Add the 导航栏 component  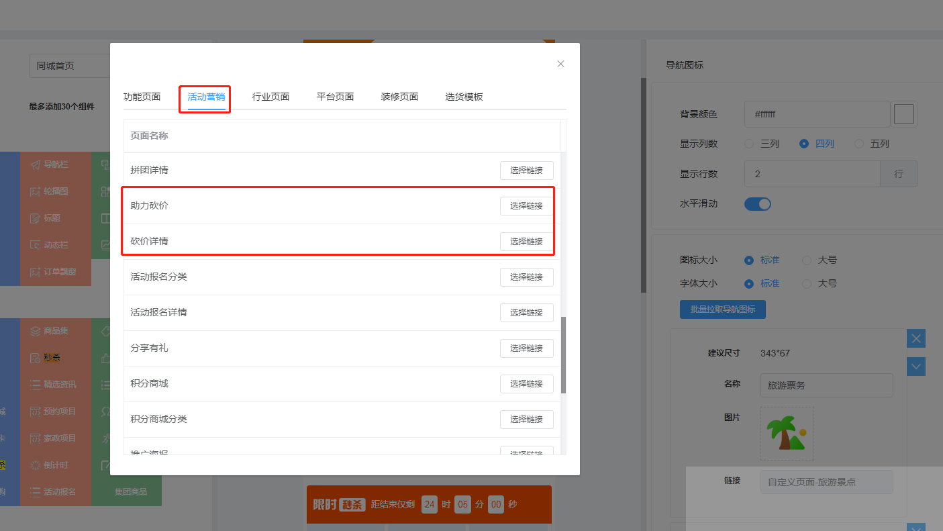click(55, 164)
